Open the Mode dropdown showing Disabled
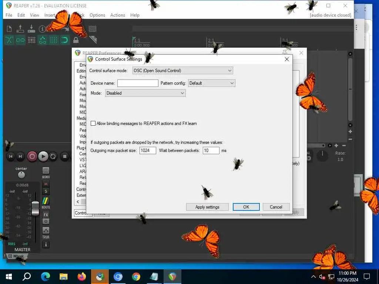This screenshot has width=379, height=284. [145, 93]
